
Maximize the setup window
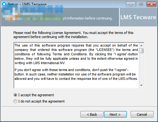click(x=141, y=4)
